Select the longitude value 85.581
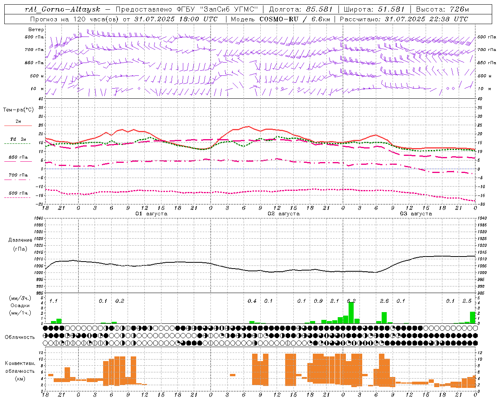Viewport: 498px width, 398px height. pos(319,9)
